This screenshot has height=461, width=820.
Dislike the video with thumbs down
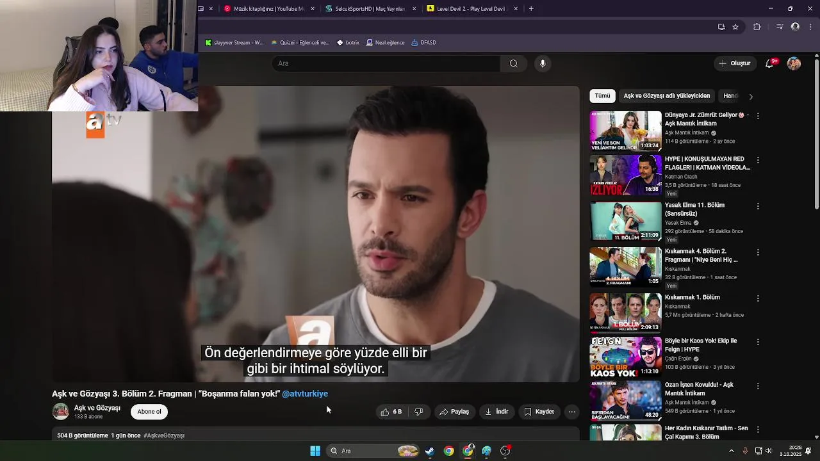419,412
